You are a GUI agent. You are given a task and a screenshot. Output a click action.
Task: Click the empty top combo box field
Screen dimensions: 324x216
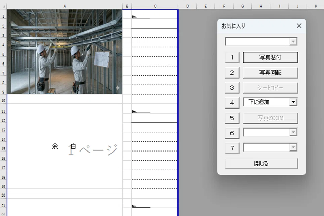[x=257, y=42]
